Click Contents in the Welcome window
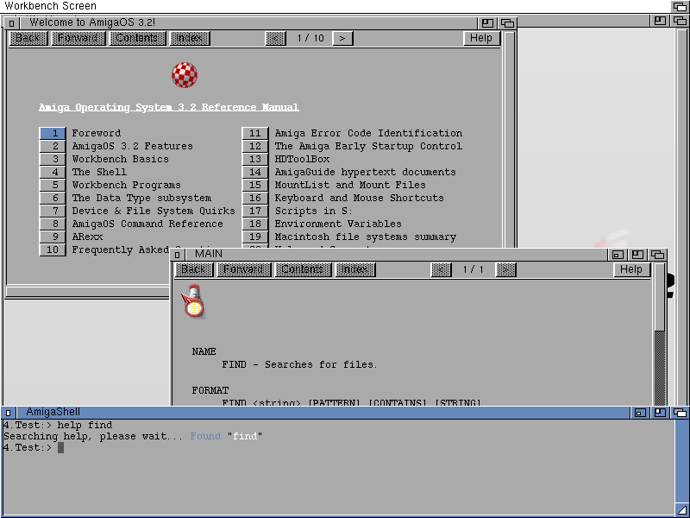 pyautogui.click(x=137, y=38)
